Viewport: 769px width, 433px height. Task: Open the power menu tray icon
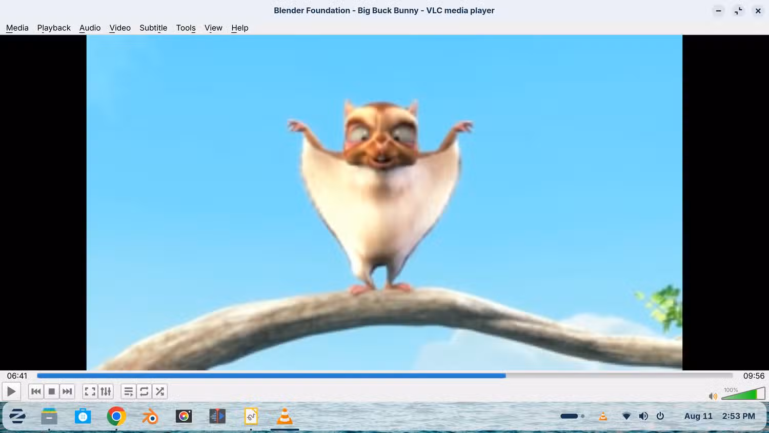pos(660,416)
